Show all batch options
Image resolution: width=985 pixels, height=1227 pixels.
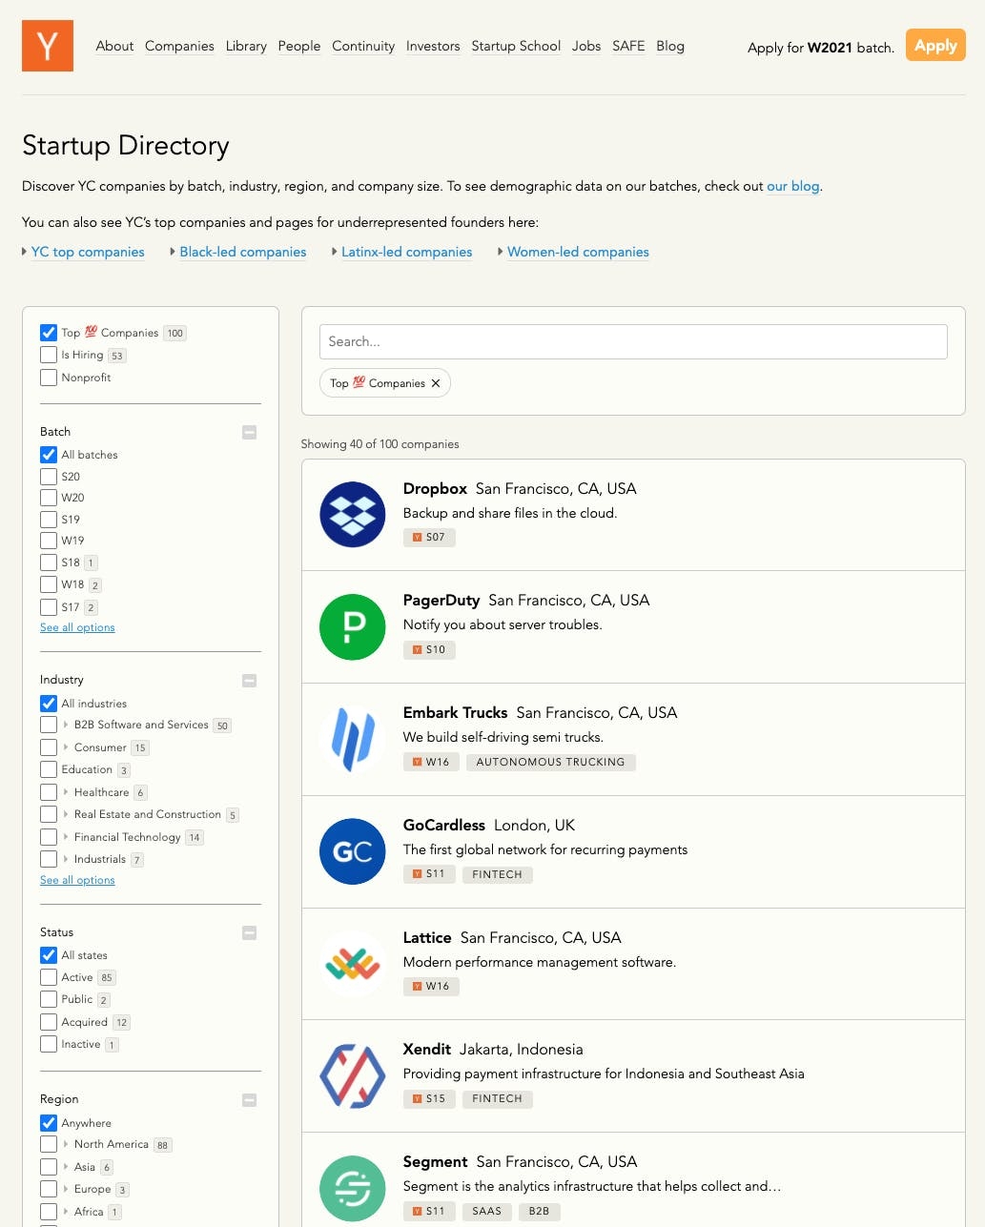pos(77,627)
